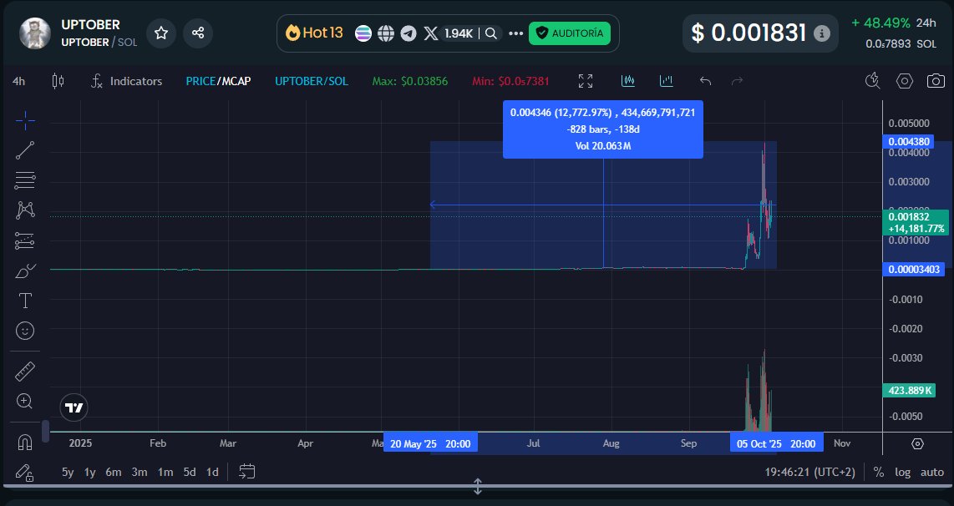The image size is (954, 506).
Task: Search using the magnifier icon near 1.94K
Action: tap(491, 33)
